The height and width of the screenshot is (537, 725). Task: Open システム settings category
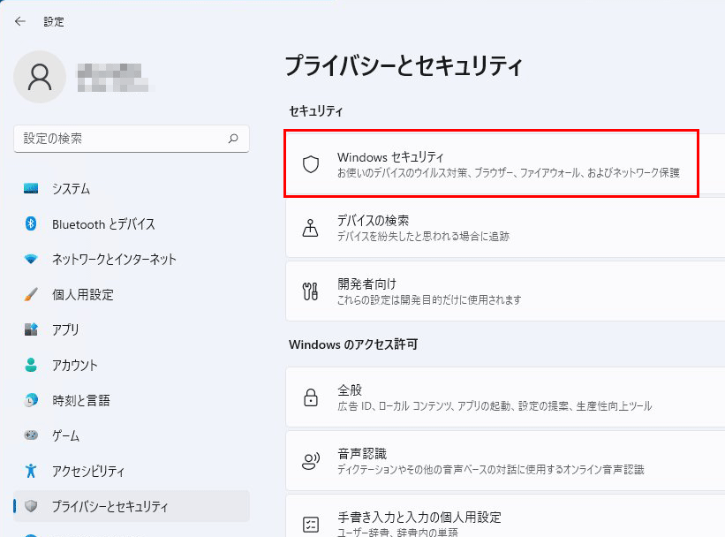(x=132, y=189)
